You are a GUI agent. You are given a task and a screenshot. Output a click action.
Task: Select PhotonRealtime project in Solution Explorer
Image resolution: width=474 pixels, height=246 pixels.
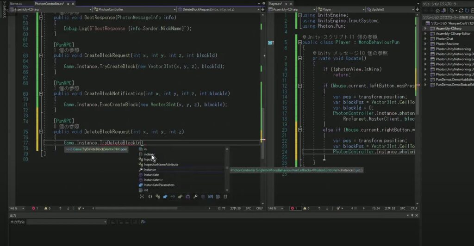[x=449, y=44]
